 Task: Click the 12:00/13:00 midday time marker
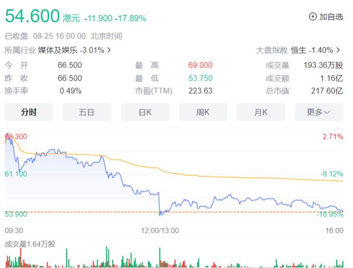click(160, 231)
